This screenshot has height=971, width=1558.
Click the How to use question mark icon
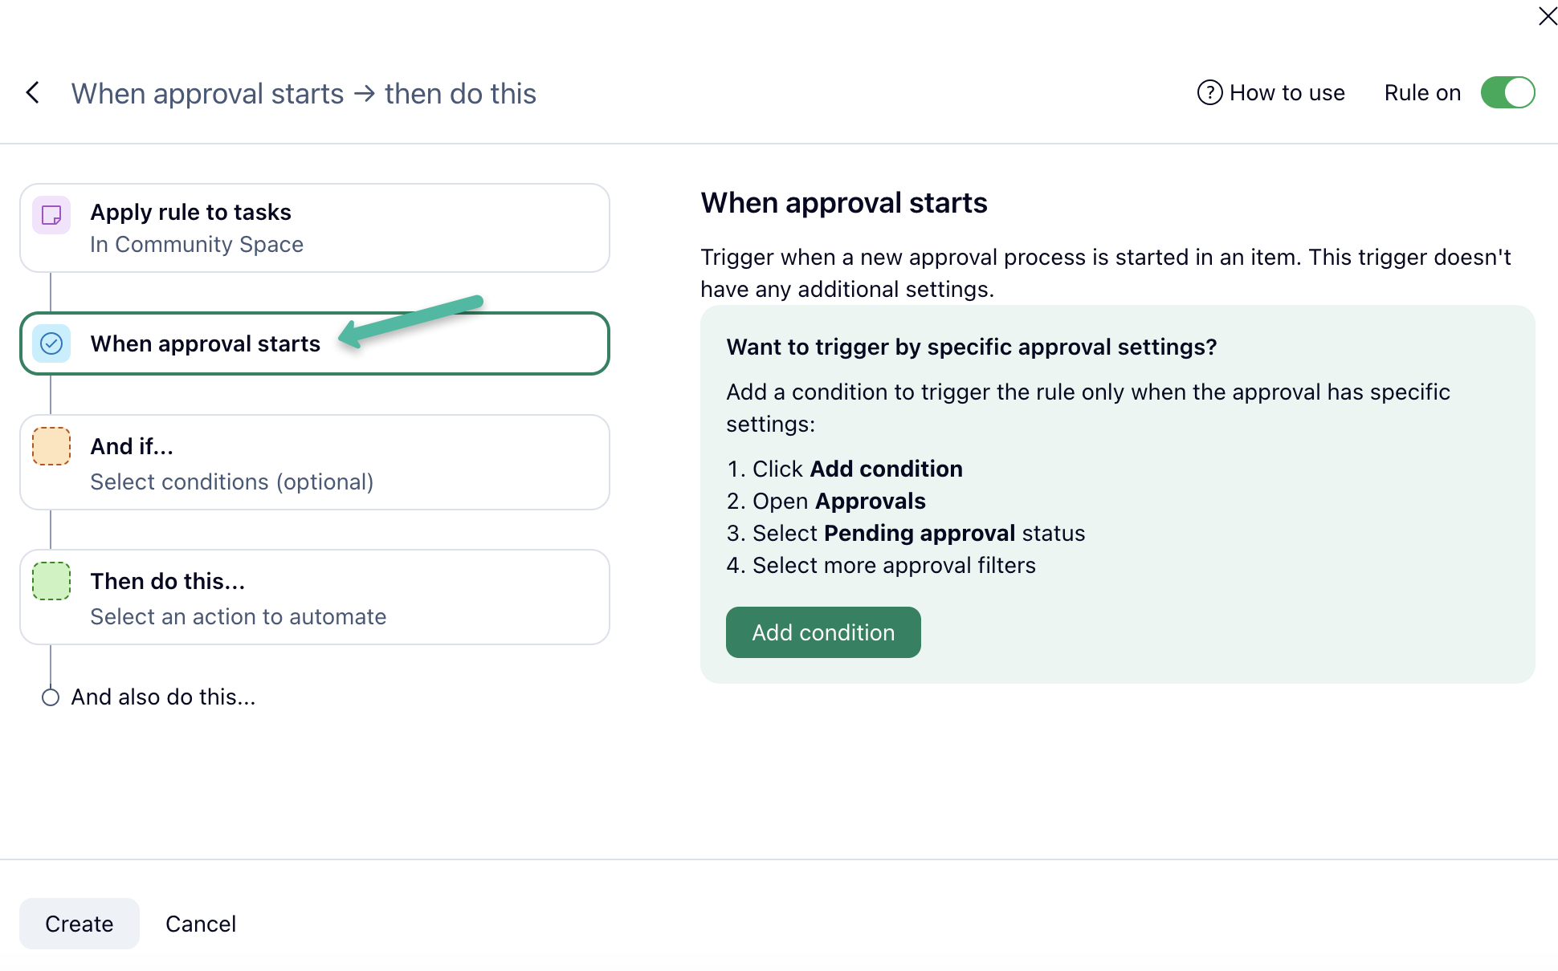[1209, 93]
